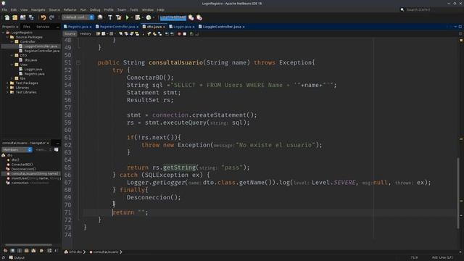
Task: Switch to the RegisterController.java editor tab
Action: [x=117, y=27]
